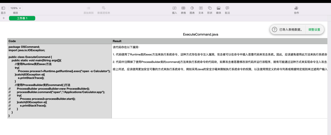Click the comment '//使用Runtime类的exec方法'
Viewport: 331px width, 135px height.
(33, 64)
